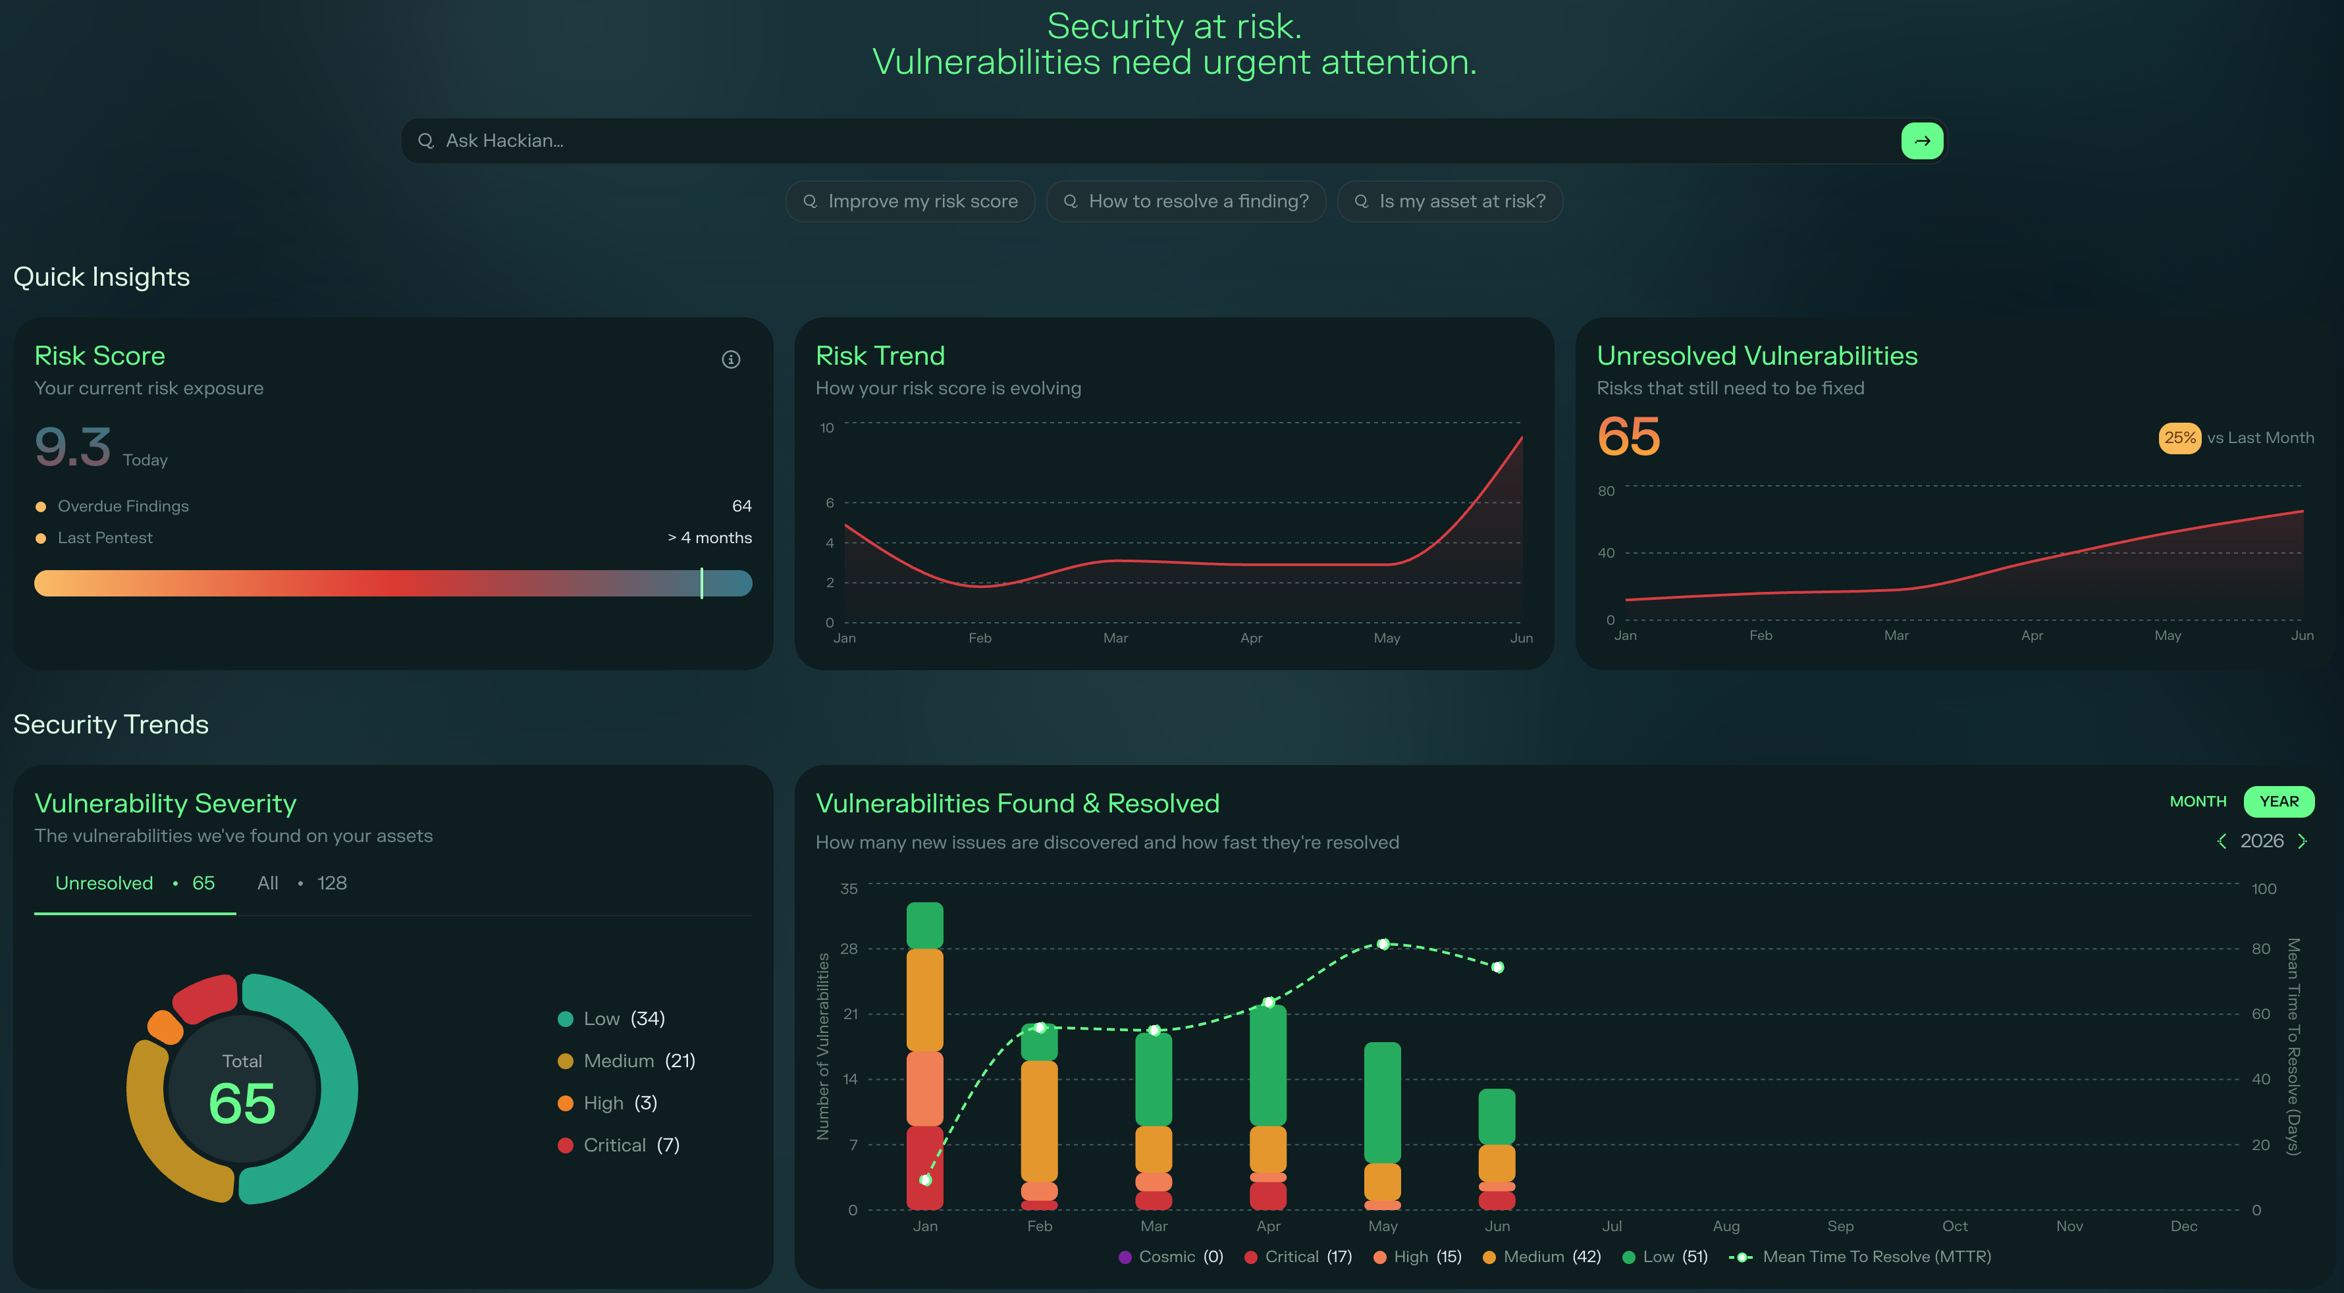Toggle the Medium (42) chart legend item
The image size is (2344, 1293).
(x=1541, y=1257)
